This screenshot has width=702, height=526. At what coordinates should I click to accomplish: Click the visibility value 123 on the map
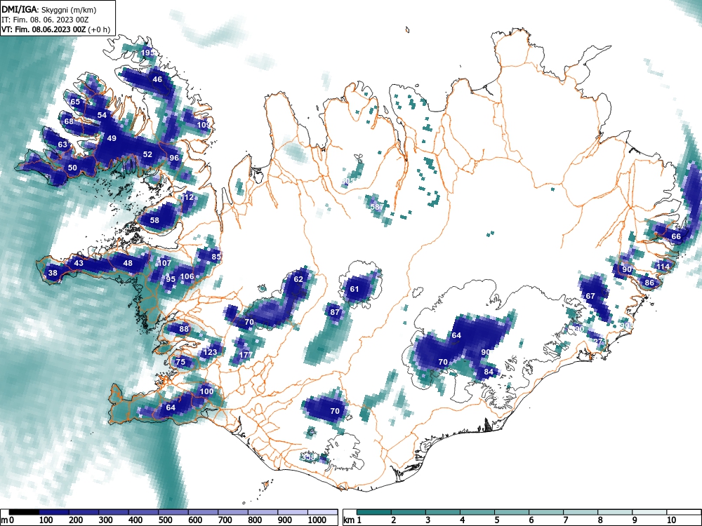(210, 352)
